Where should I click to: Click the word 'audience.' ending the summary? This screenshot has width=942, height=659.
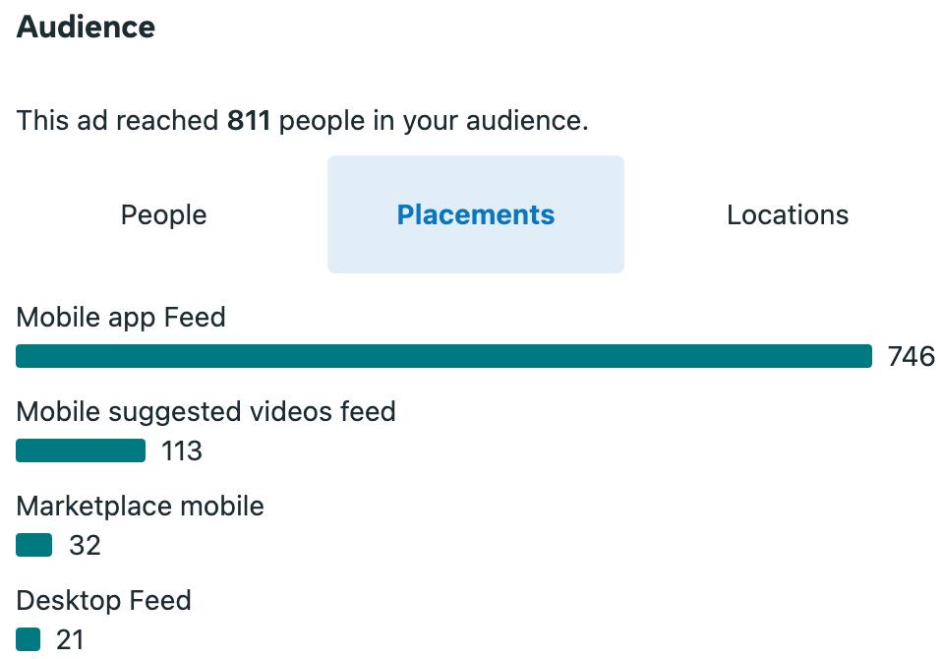coord(527,121)
